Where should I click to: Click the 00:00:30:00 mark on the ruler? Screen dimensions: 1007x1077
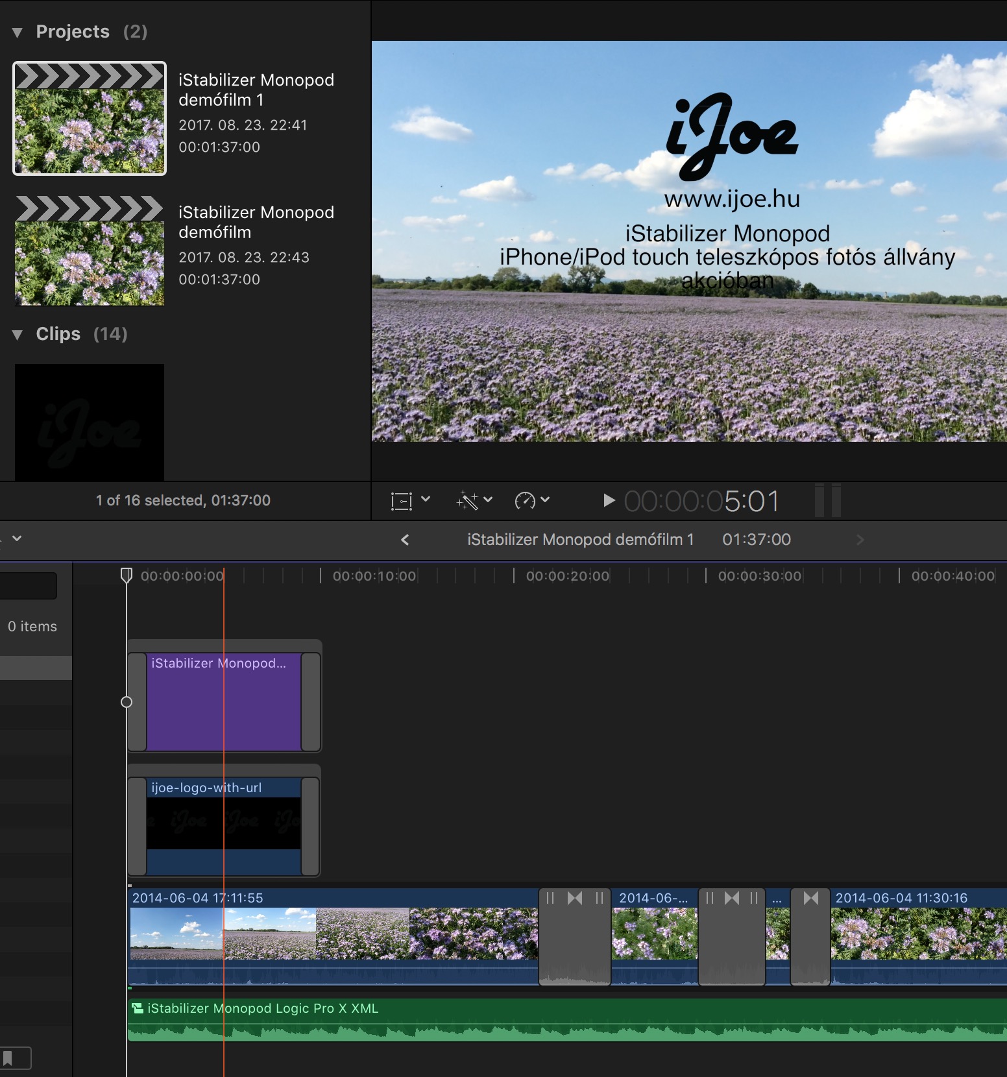[760, 576]
